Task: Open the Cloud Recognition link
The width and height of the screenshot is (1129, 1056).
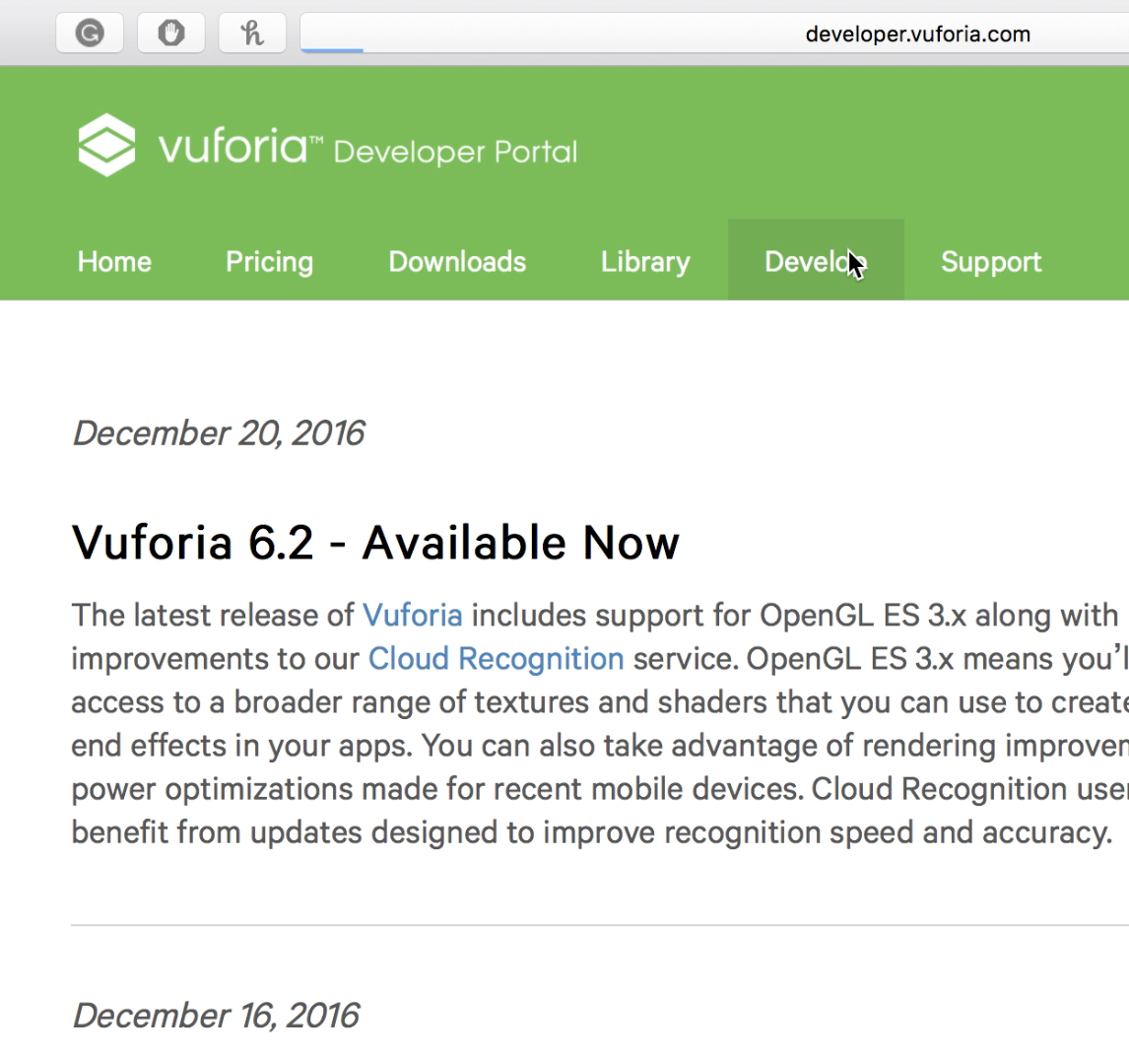Action: click(496, 659)
